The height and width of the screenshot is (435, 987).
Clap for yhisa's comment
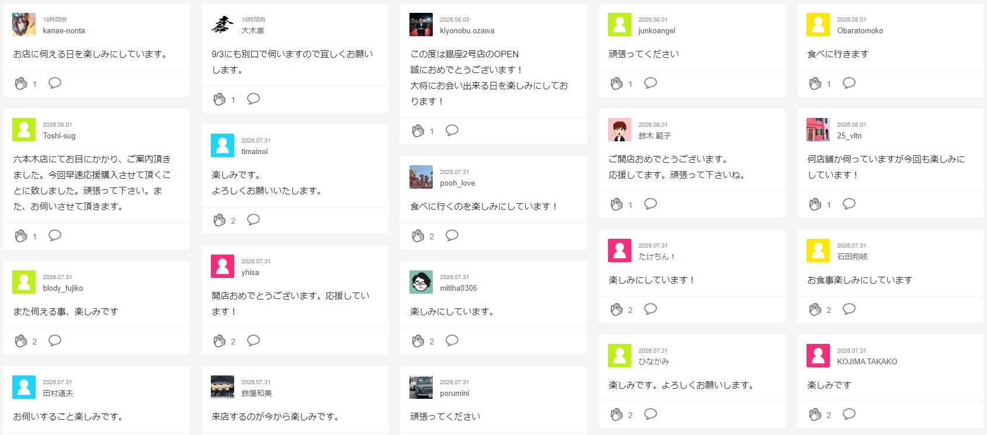click(220, 341)
